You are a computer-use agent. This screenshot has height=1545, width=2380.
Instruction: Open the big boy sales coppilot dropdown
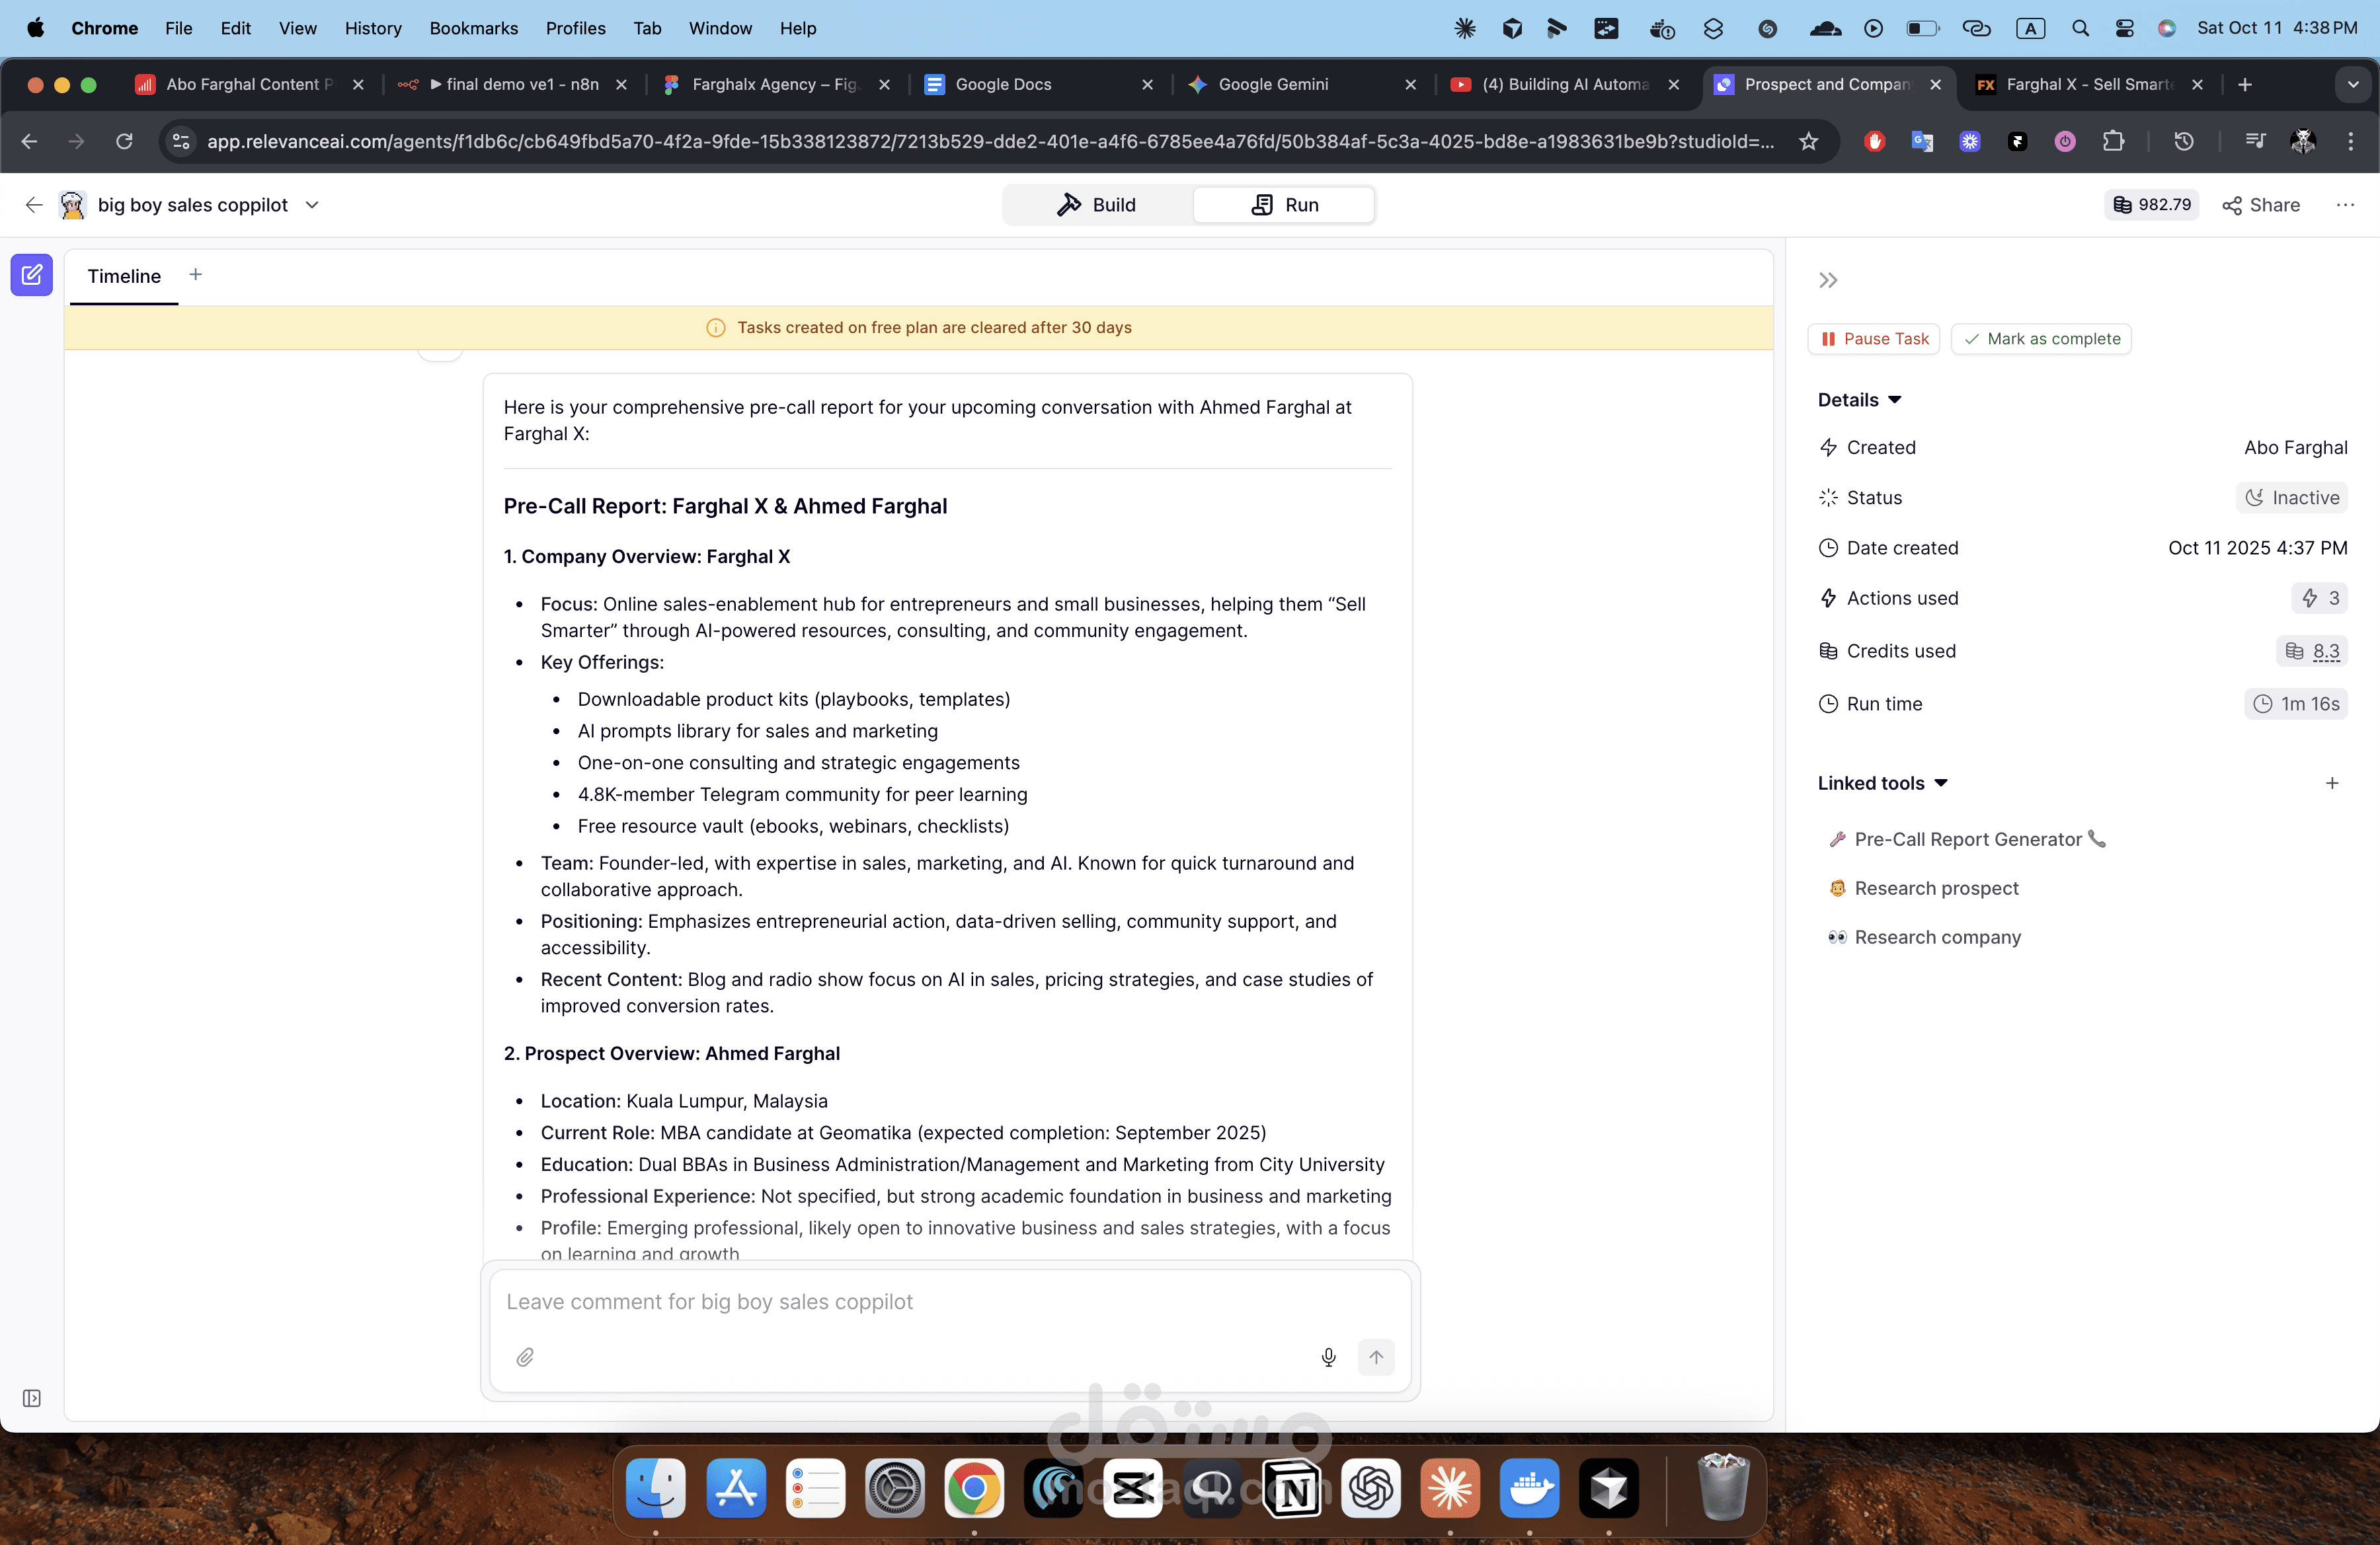pos(312,205)
